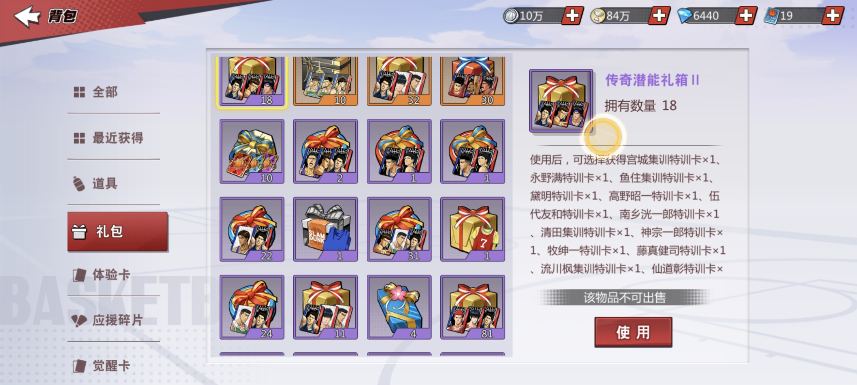The width and height of the screenshot is (857, 385).
Task: Select the 礼包 category tab
Action: (x=117, y=231)
